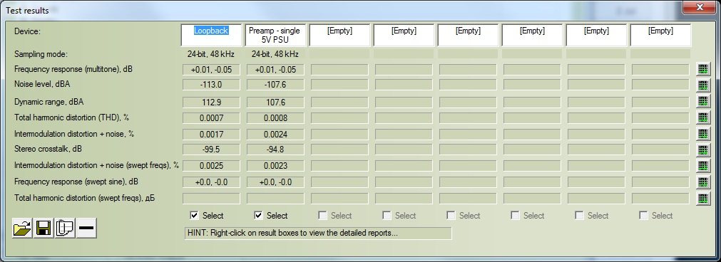Click Loopback THD 0.0007 box
This screenshot has height=262, width=721.
212,118
